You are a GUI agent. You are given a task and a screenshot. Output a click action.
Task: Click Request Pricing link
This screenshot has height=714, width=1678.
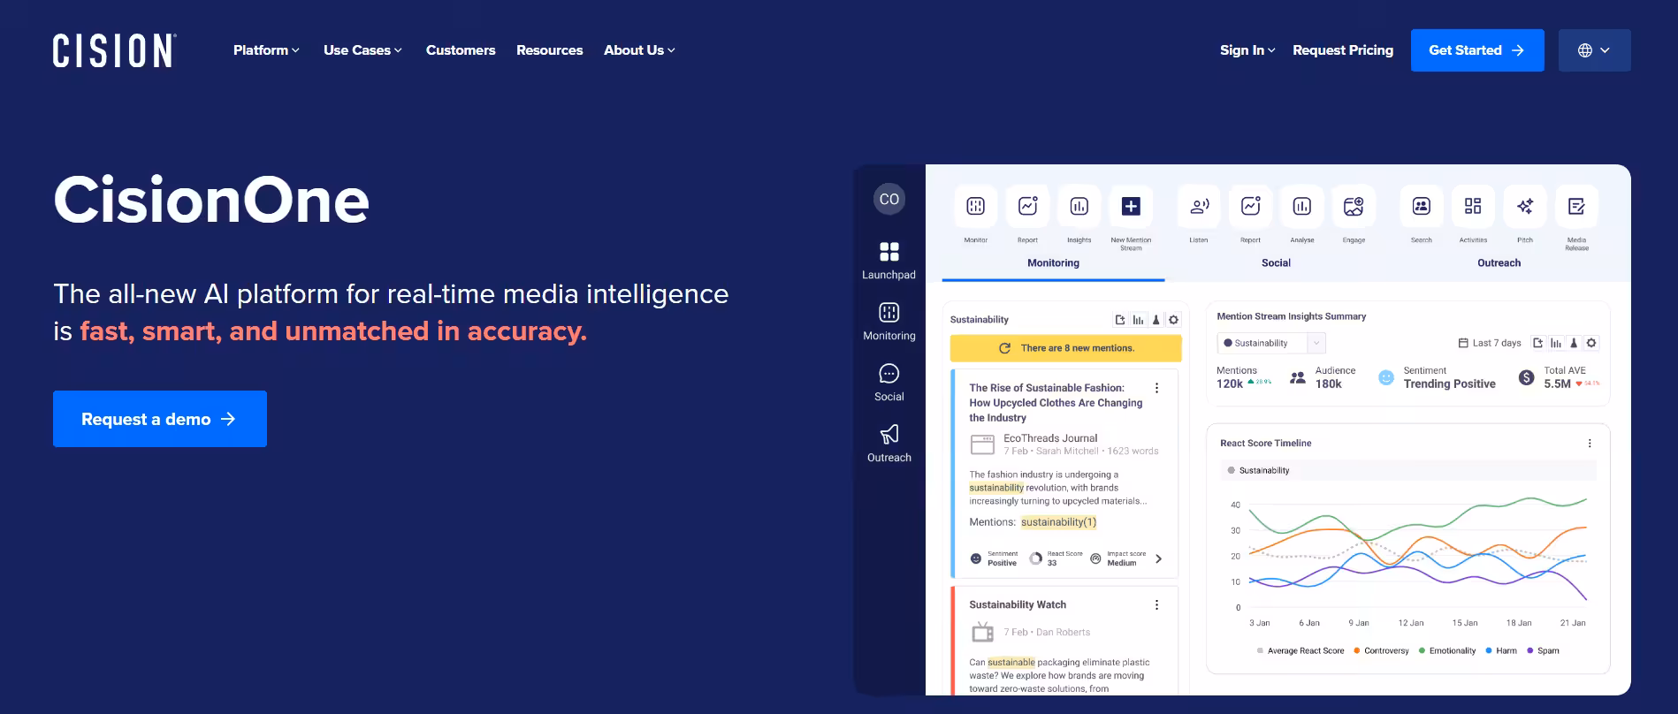pos(1343,50)
